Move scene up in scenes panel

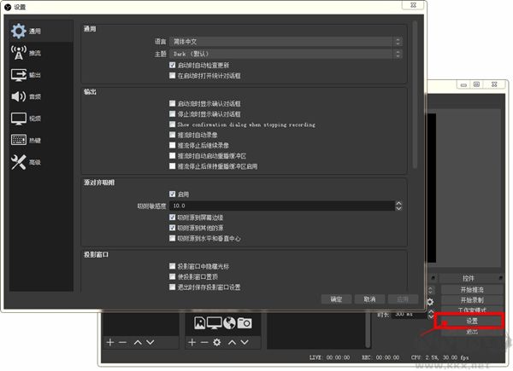(x=138, y=342)
